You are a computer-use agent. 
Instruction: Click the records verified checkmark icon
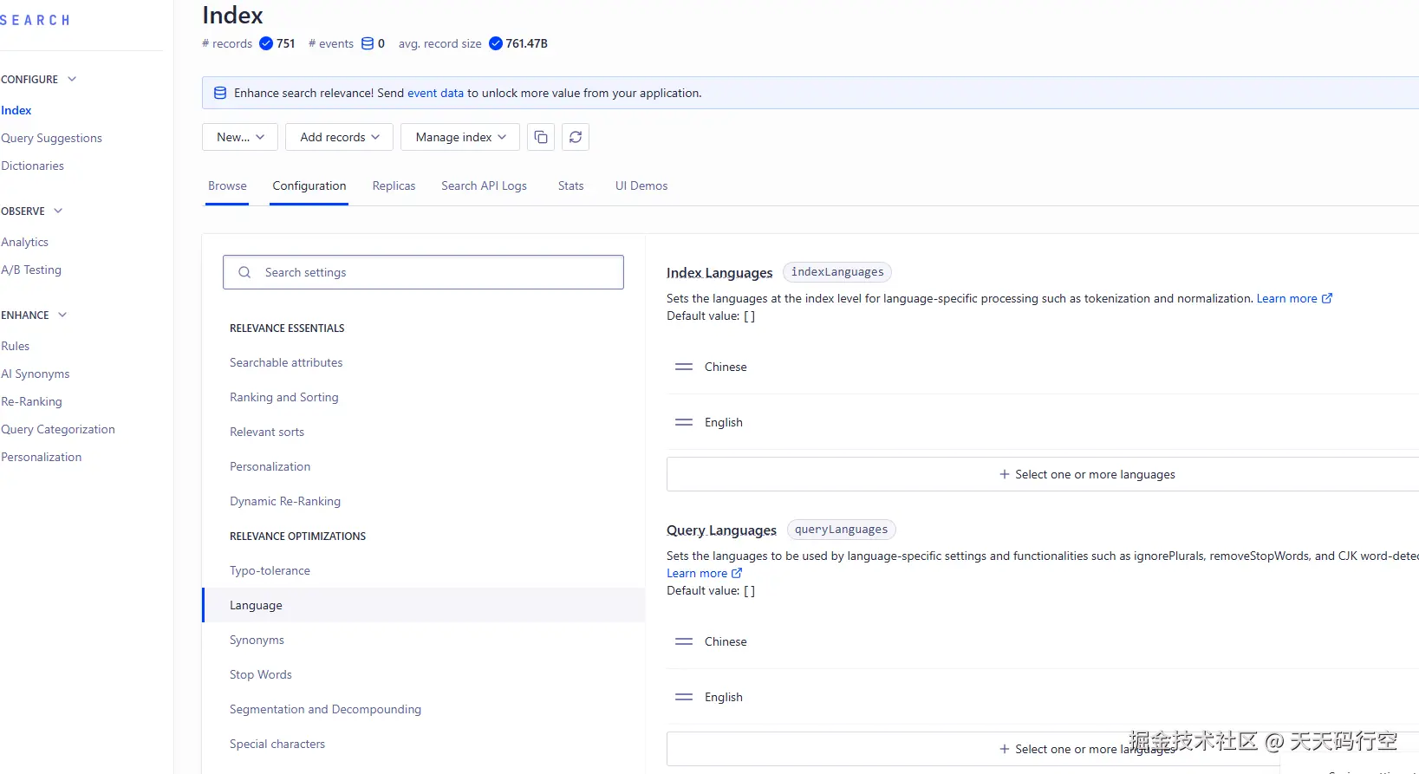[x=266, y=43]
